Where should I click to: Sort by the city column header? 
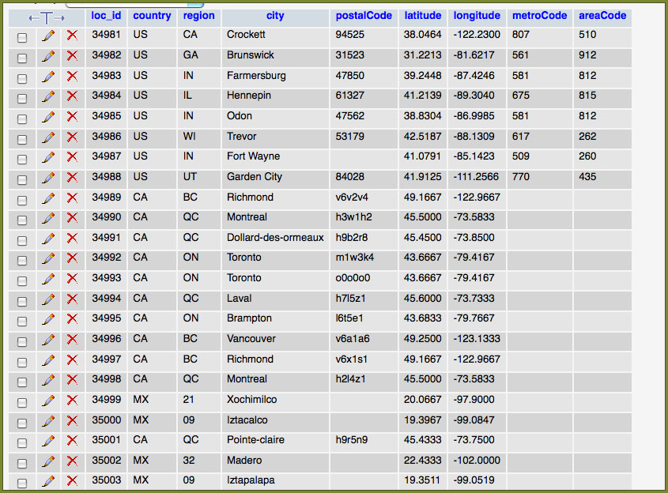[275, 16]
